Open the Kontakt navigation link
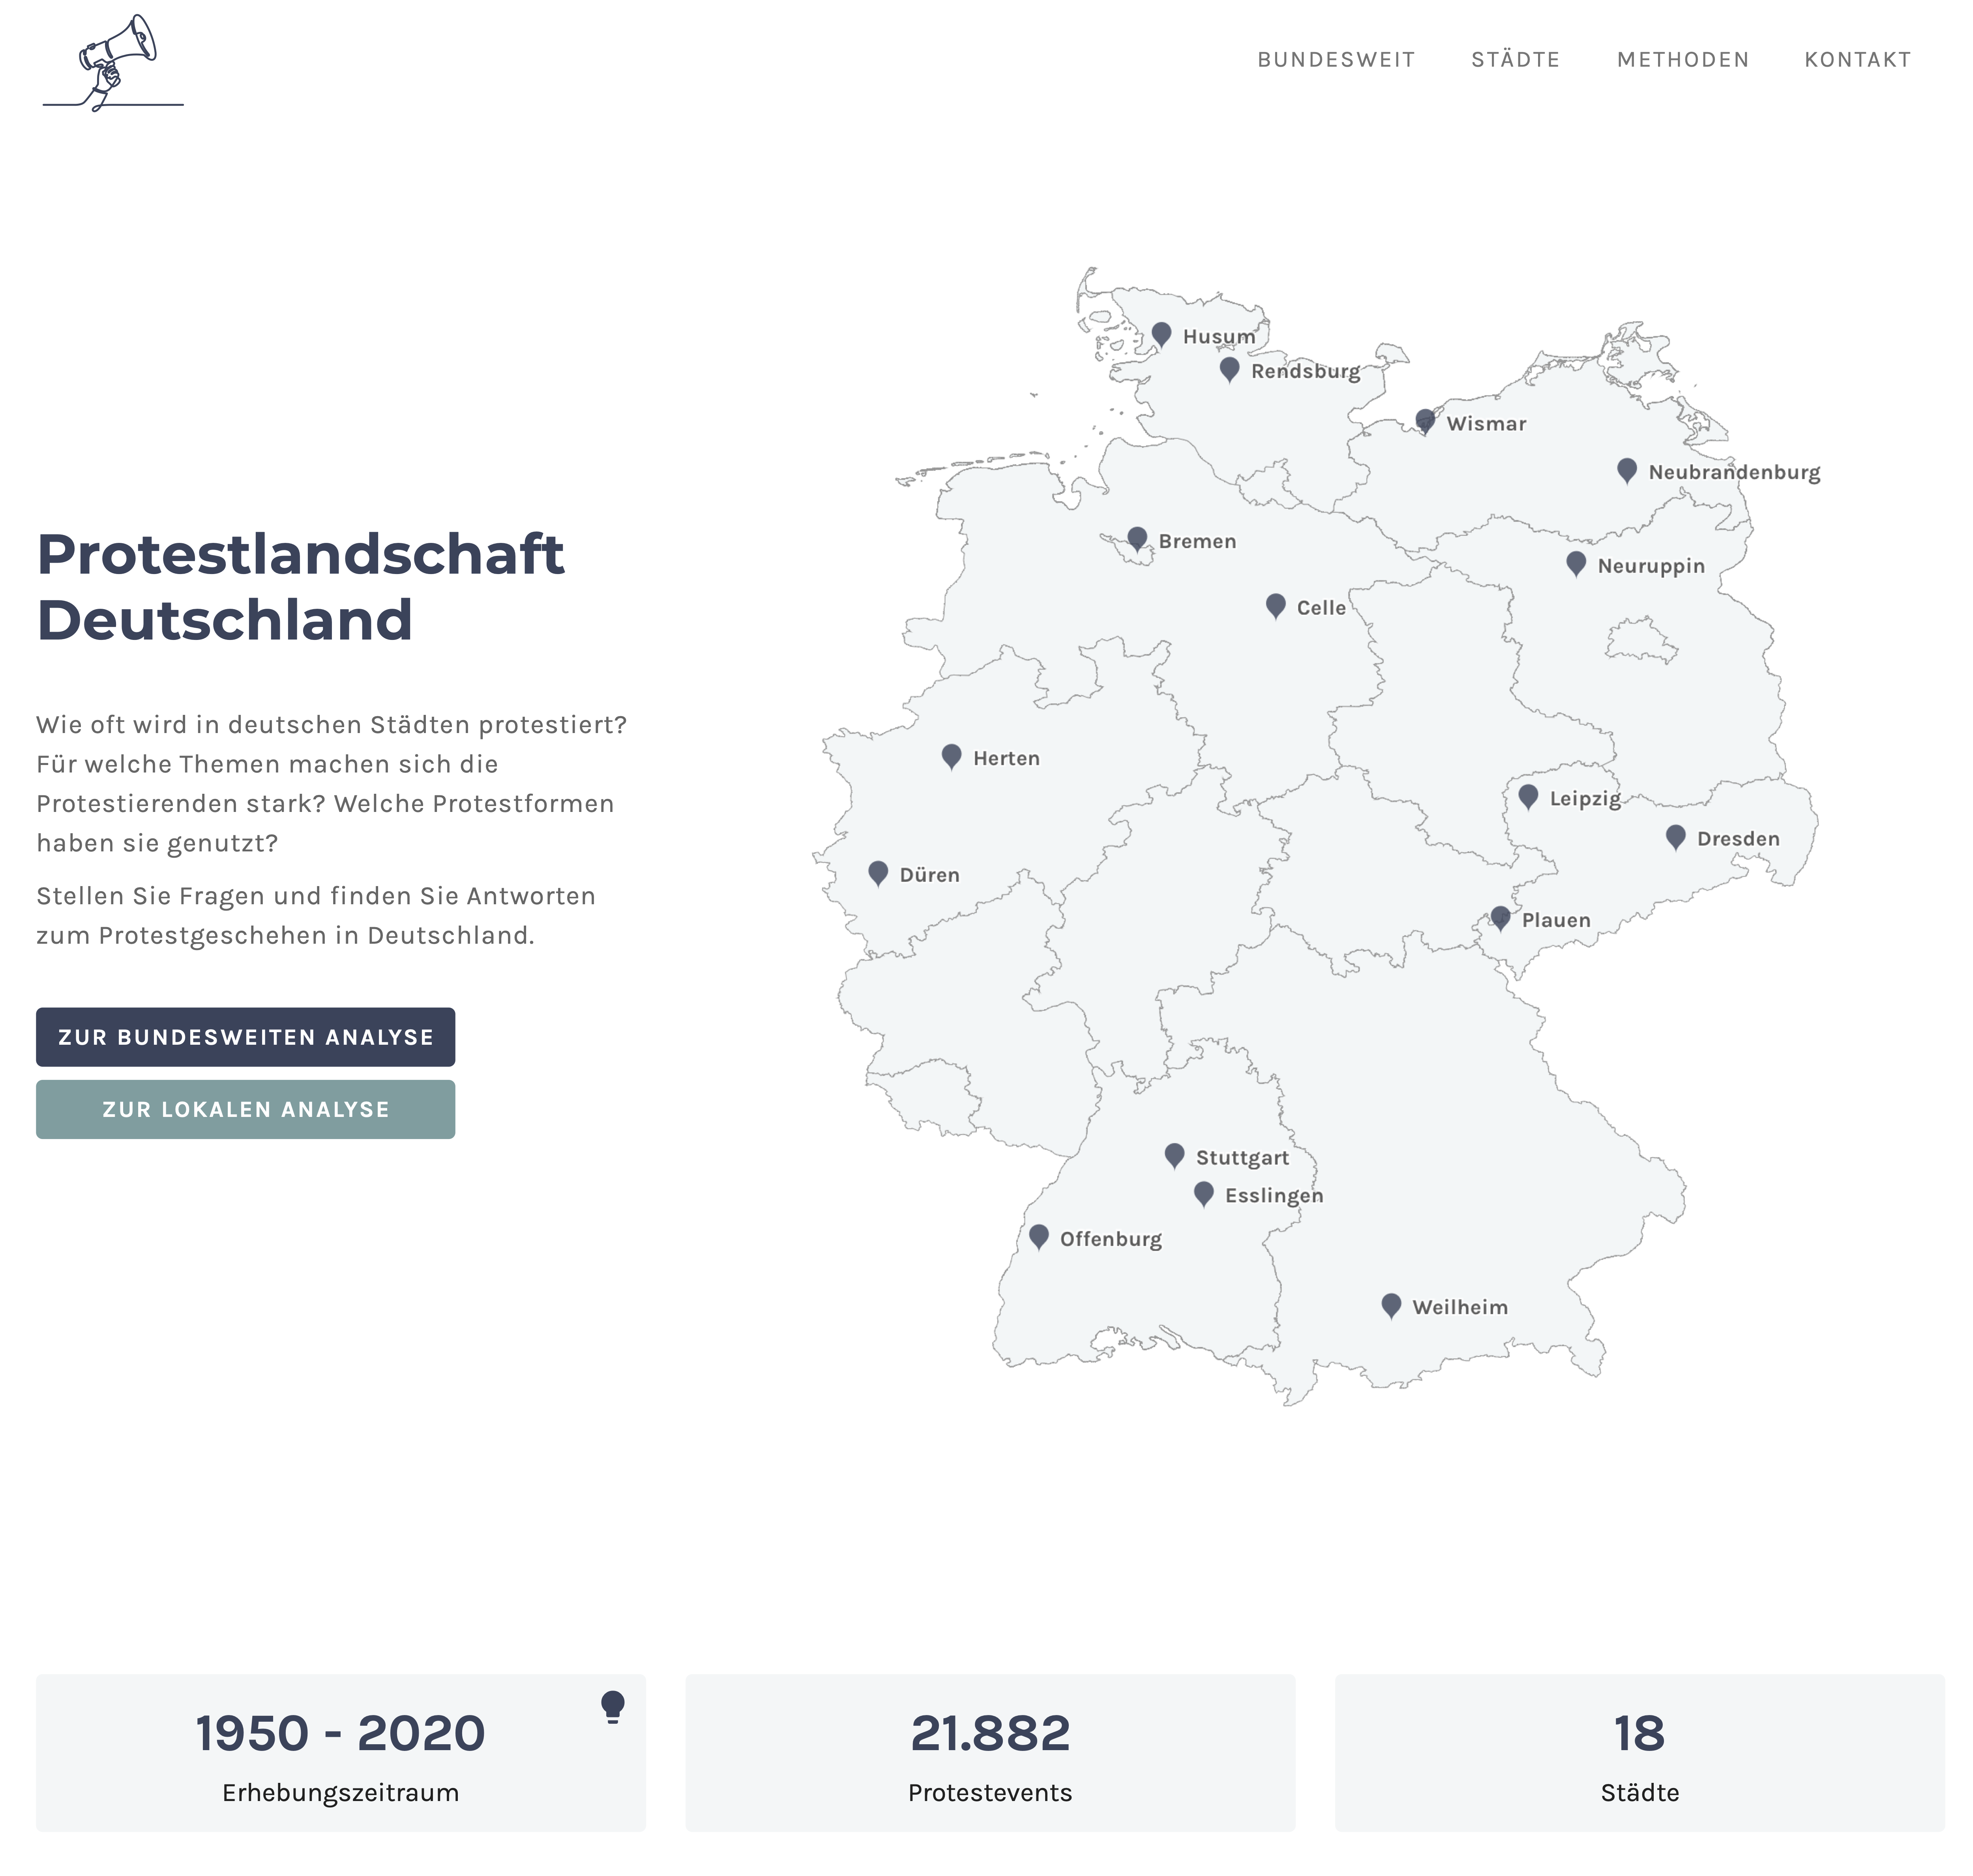 [x=1857, y=60]
